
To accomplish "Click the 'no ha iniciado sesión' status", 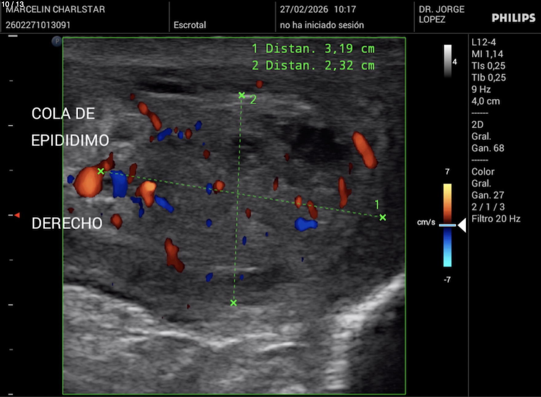I will pyautogui.click(x=322, y=25).
